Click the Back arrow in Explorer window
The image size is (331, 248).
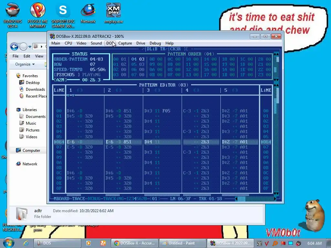(14, 46)
